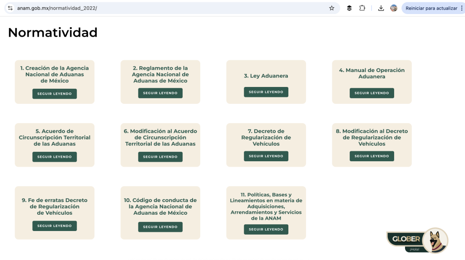Select title '1. Creación de la Agencia Nacional de Aduanas'
This screenshot has height=260, width=465.
(x=54, y=74)
